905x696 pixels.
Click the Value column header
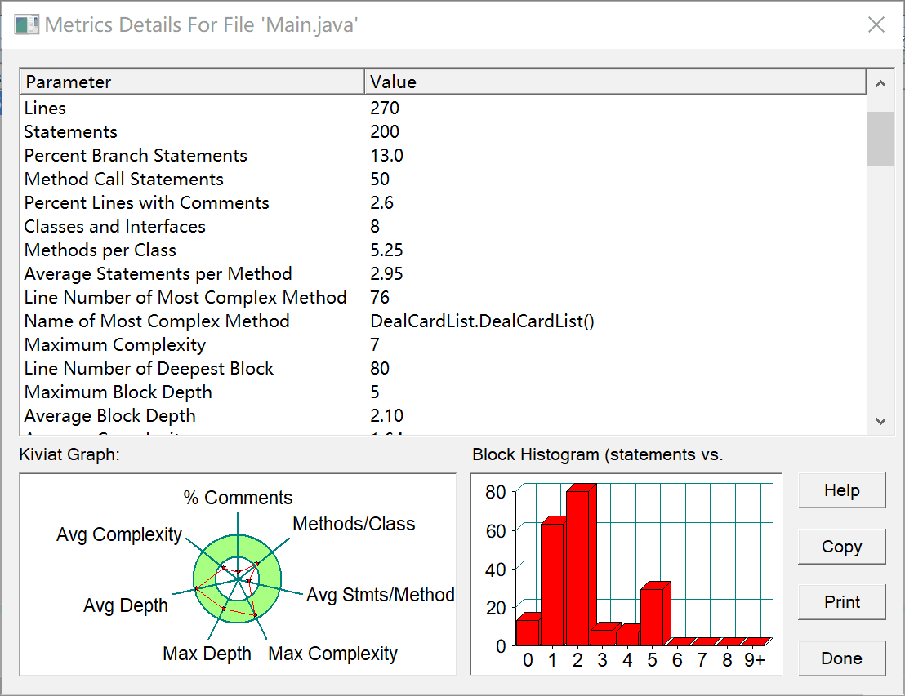pos(615,82)
